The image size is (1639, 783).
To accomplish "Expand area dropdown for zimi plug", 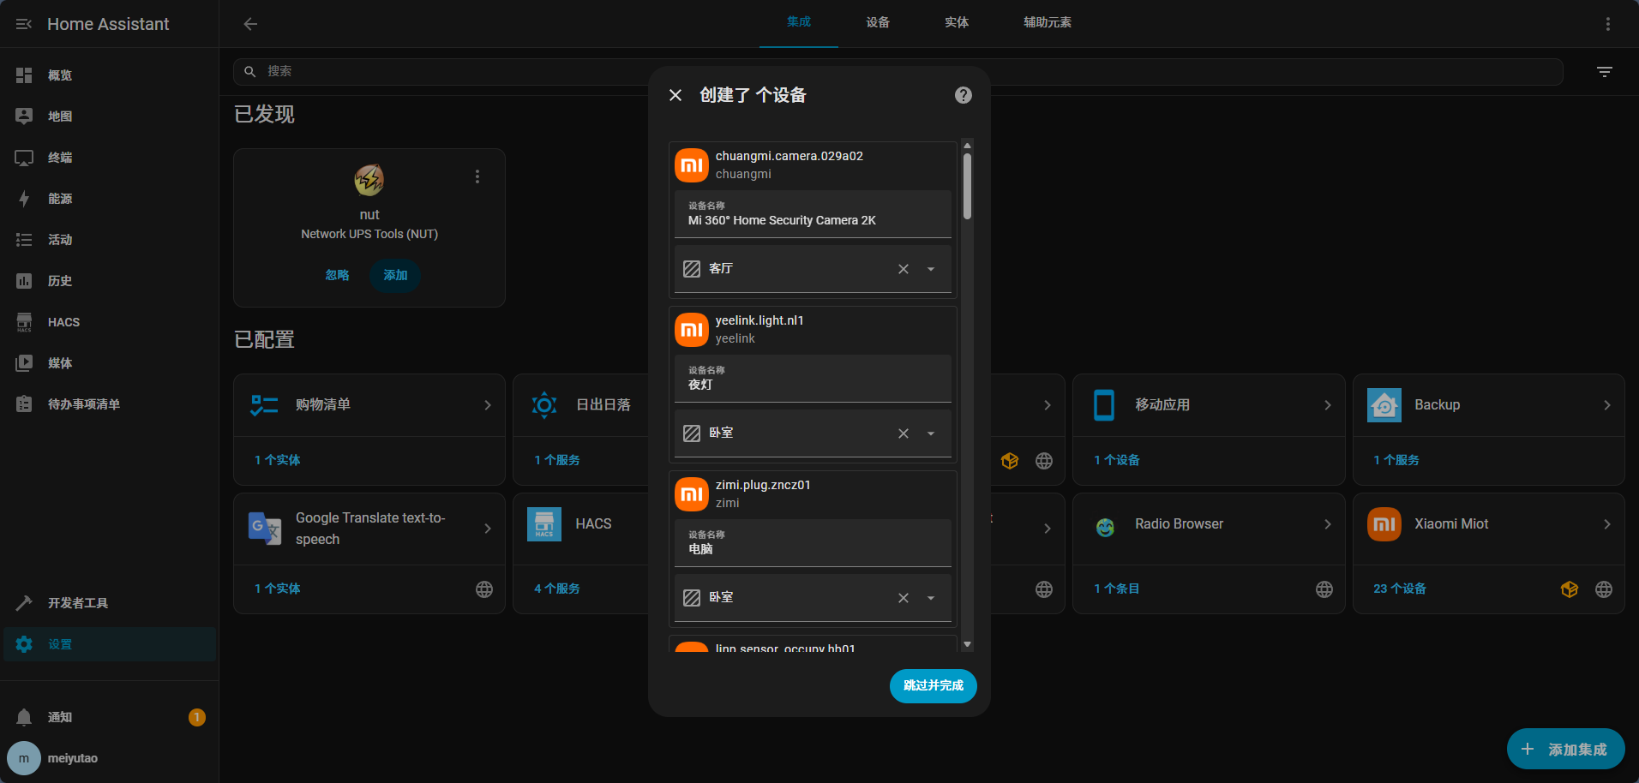I will [931, 598].
